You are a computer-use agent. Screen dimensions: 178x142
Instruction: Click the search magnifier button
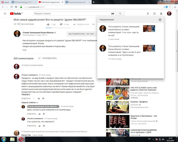pos(120,14)
